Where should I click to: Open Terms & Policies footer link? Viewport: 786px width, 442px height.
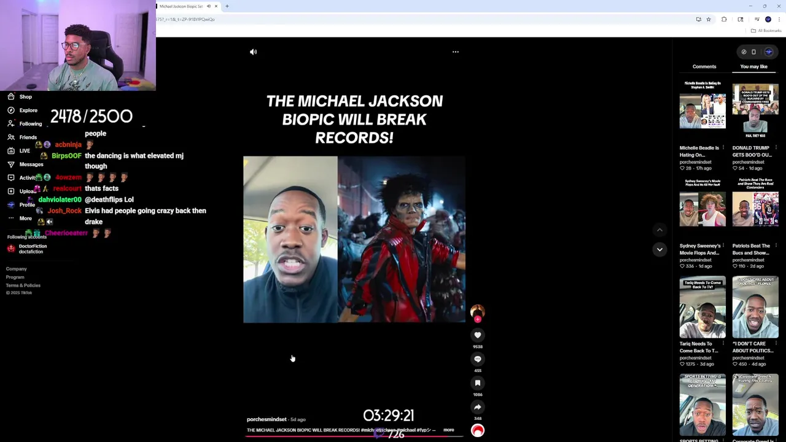(x=23, y=285)
